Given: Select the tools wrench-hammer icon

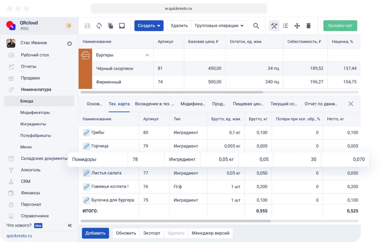Looking at the screenshot, I should click(x=274, y=26).
